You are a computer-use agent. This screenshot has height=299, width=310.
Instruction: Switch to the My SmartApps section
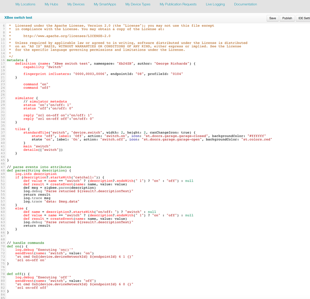click(105, 4)
